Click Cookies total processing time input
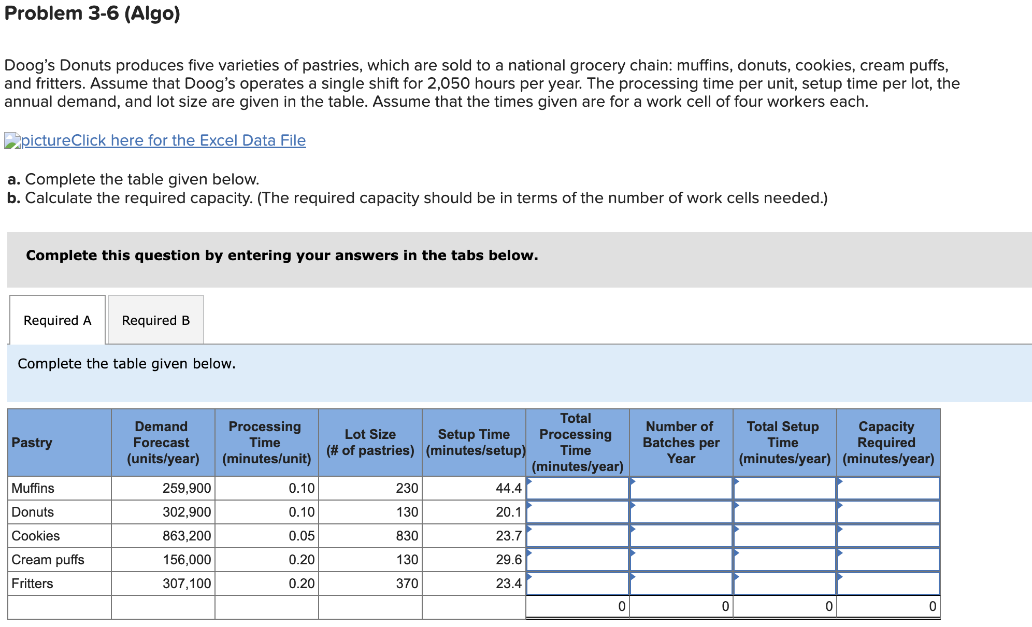1032x627 pixels. coord(577,536)
